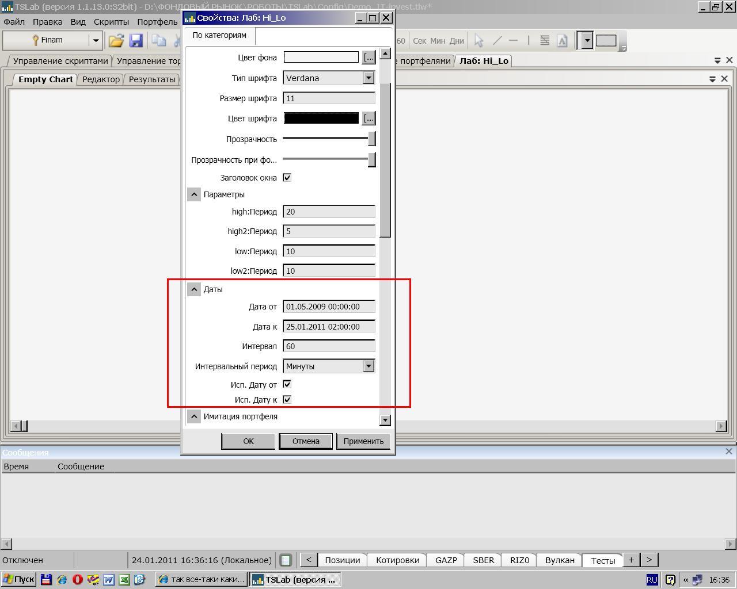Click the Finam data source button
Image resolution: width=737 pixels, height=589 pixels.
point(46,40)
